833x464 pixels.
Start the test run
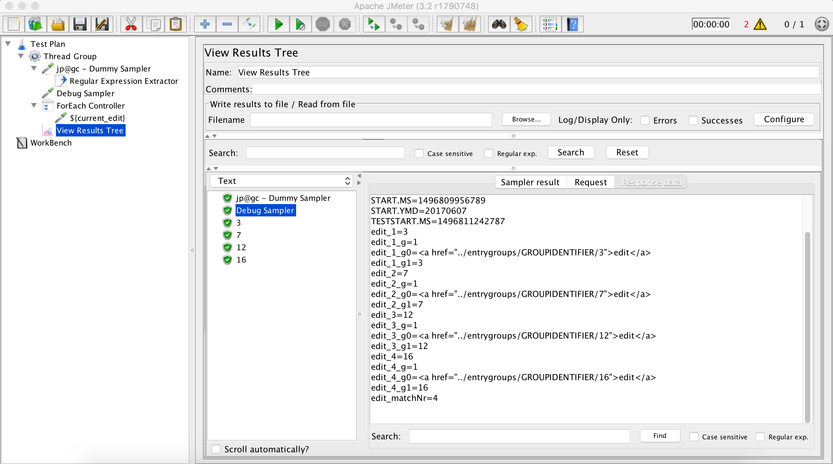point(278,24)
